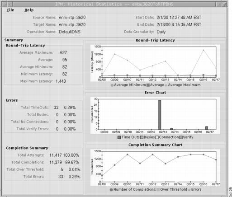
Task: Click the Over Threshold legend swatch
Action: point(158,190)
